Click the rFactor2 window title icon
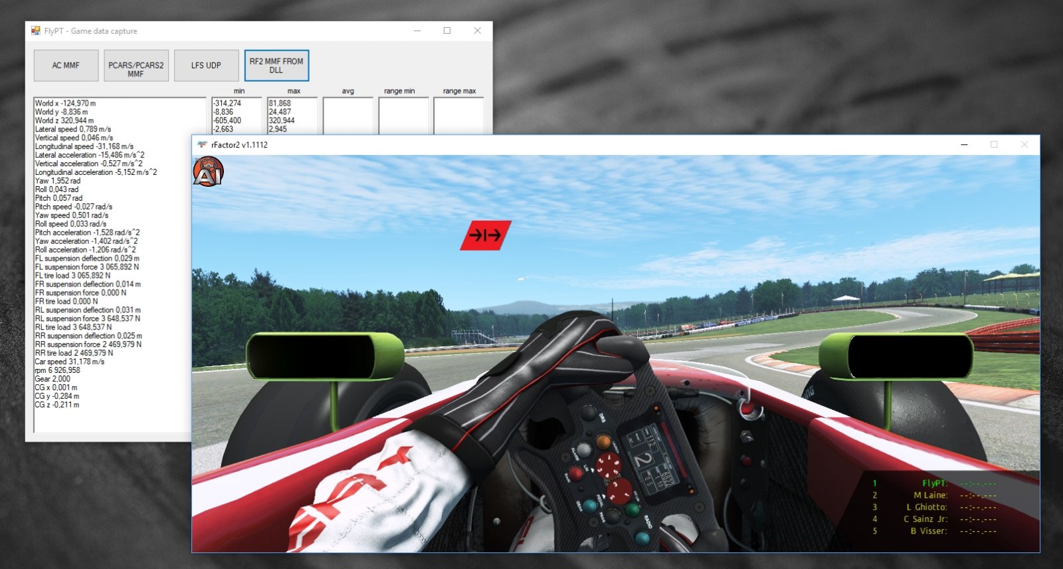This screenshot has height=569, width=1063. point(203,144)
